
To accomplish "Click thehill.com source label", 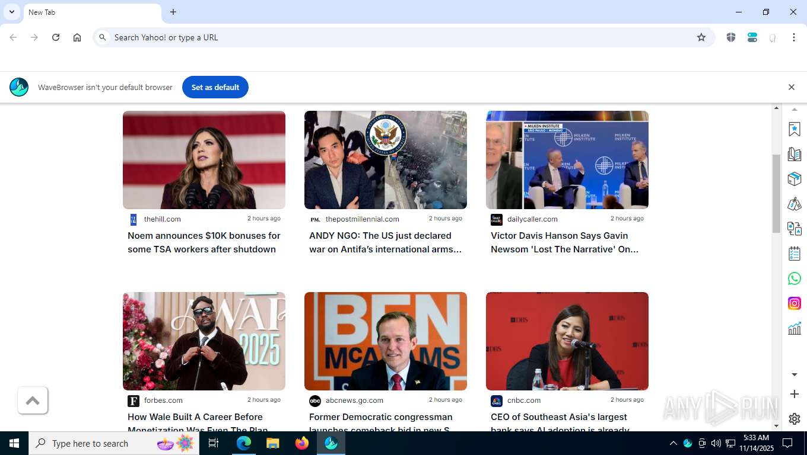I will click(162, 219).
